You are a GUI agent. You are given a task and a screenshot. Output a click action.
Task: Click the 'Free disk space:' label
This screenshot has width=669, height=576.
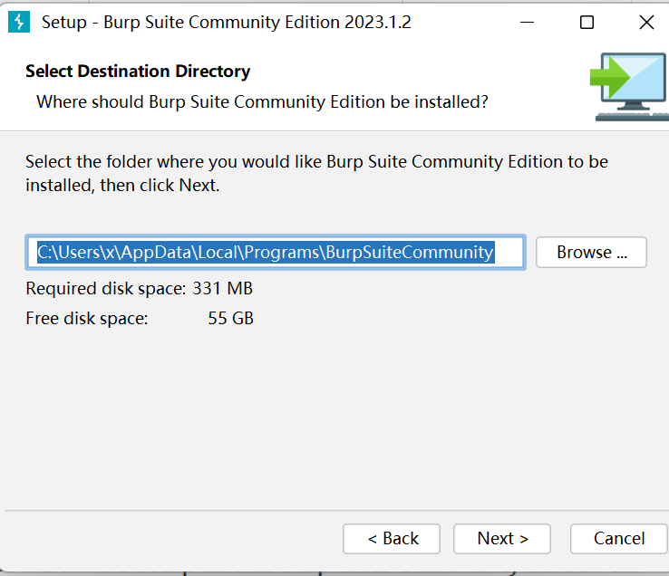tap(87, 319)
